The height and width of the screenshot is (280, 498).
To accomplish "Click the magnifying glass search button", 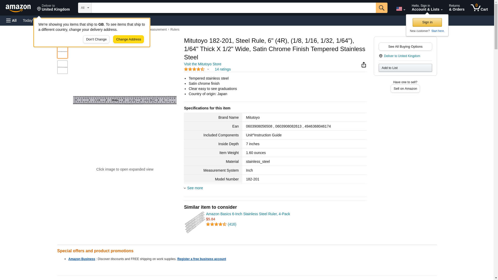I will [x=381, y=8].
